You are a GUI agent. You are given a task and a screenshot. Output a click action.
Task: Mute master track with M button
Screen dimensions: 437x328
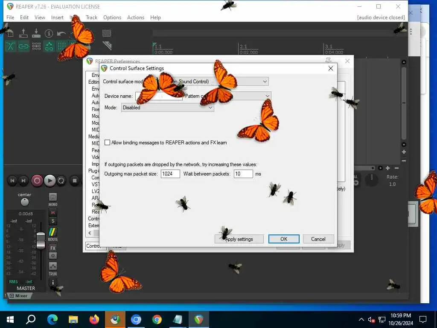(52, 213)
